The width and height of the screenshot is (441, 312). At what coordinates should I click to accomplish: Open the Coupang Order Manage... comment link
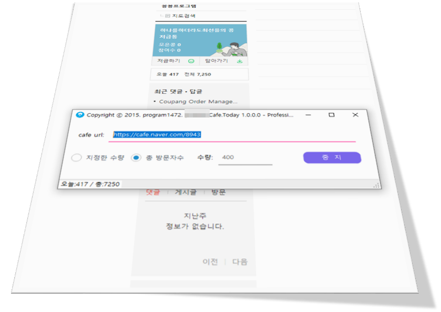198,102
